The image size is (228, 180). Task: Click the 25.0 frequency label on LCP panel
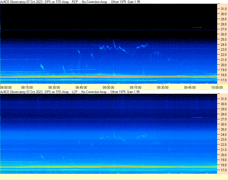(224, 129)
